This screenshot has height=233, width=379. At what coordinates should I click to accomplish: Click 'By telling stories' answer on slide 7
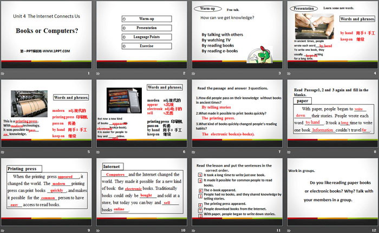click(217, 107)
